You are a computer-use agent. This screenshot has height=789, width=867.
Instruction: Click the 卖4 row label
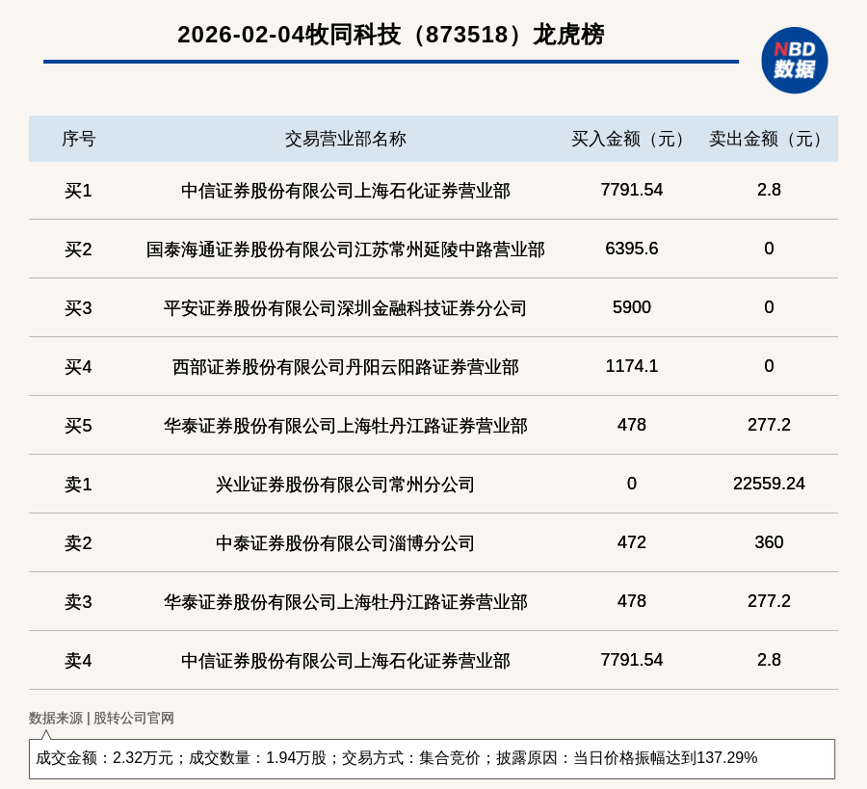78,661
